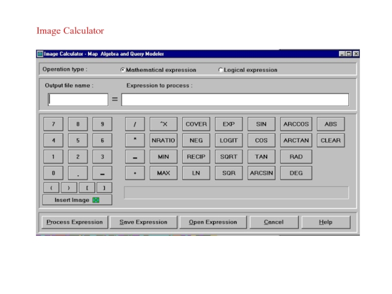392x294 pixels.
Task: Click the Insert Image button
Action: pos(77,200)
